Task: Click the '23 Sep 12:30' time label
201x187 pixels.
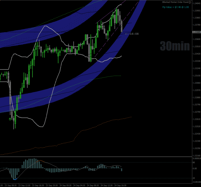Action: pyautogui.click(x=24, y=185)
